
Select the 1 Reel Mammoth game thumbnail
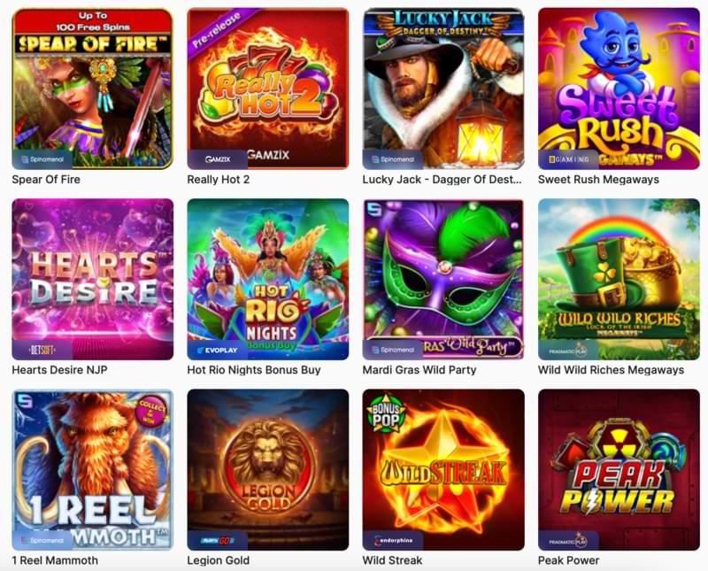point(93,470)
